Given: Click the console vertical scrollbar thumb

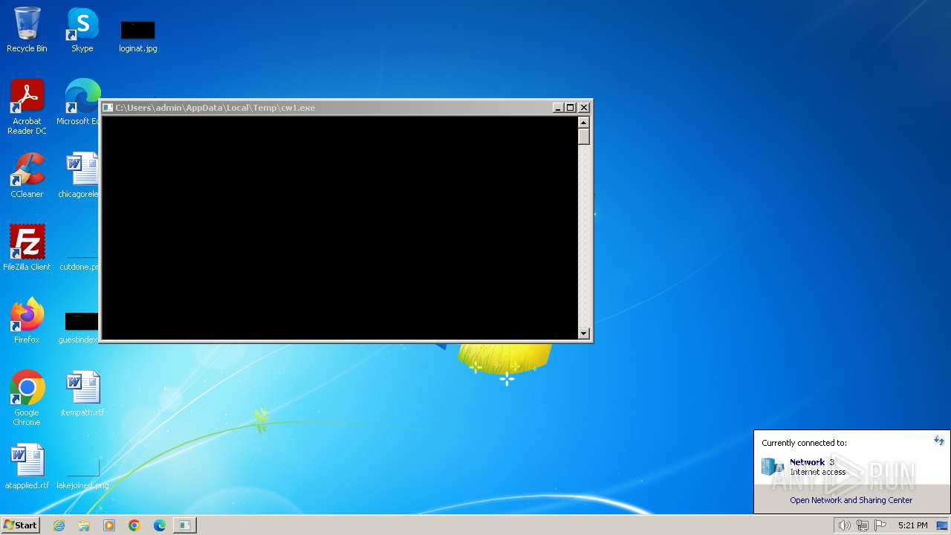Looking at the screenshot, I should tap(584, 137).
